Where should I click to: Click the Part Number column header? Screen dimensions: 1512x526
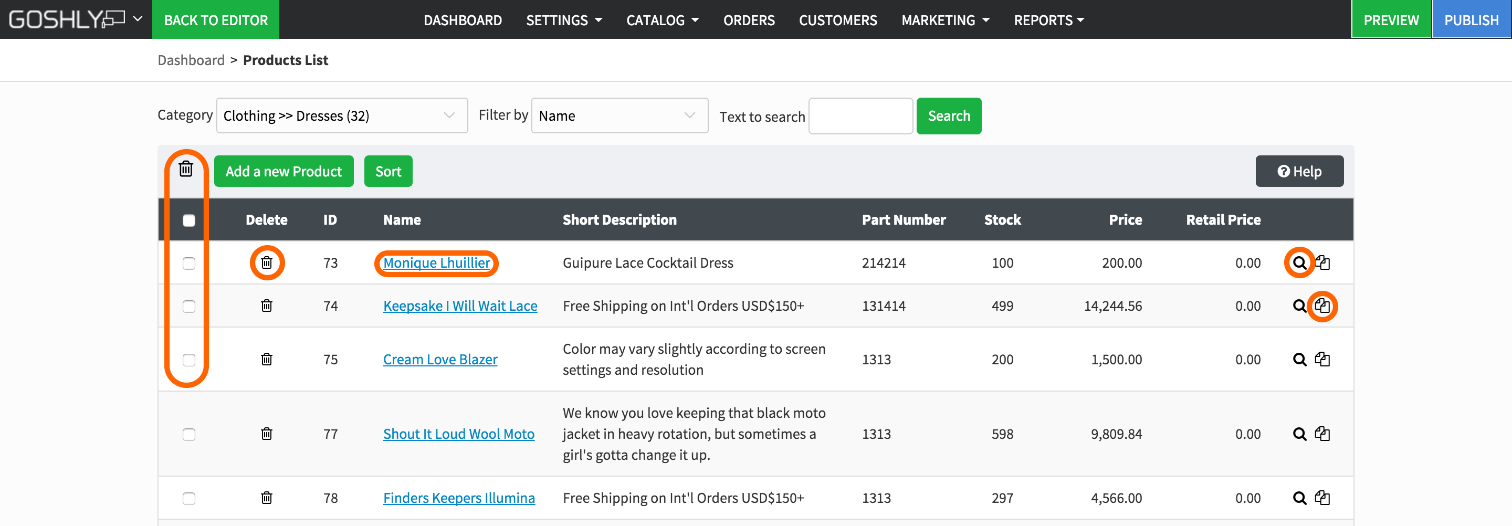click(x=904, y=219)
